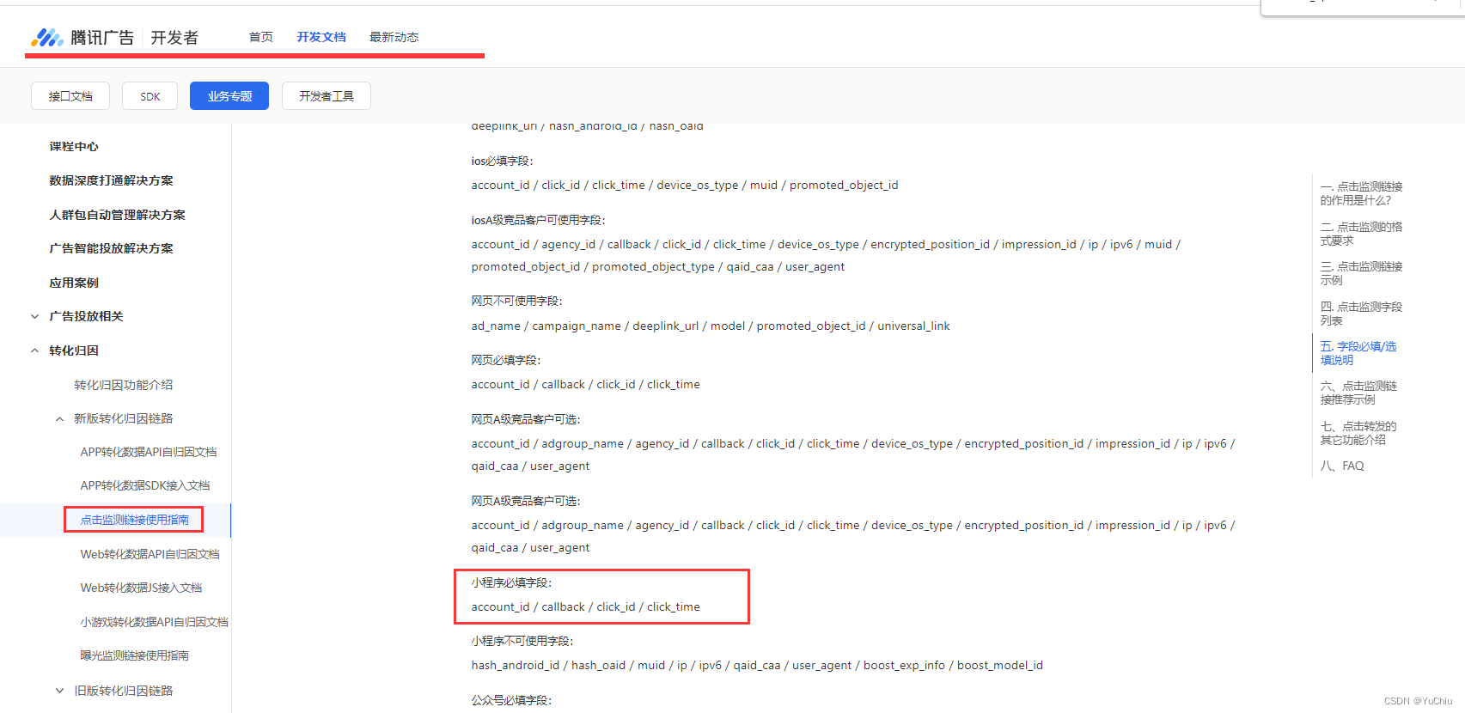This screenshot has width=1465, height=713.
Task: Click the ios必填字段 heading
Action: pos(502,161)
